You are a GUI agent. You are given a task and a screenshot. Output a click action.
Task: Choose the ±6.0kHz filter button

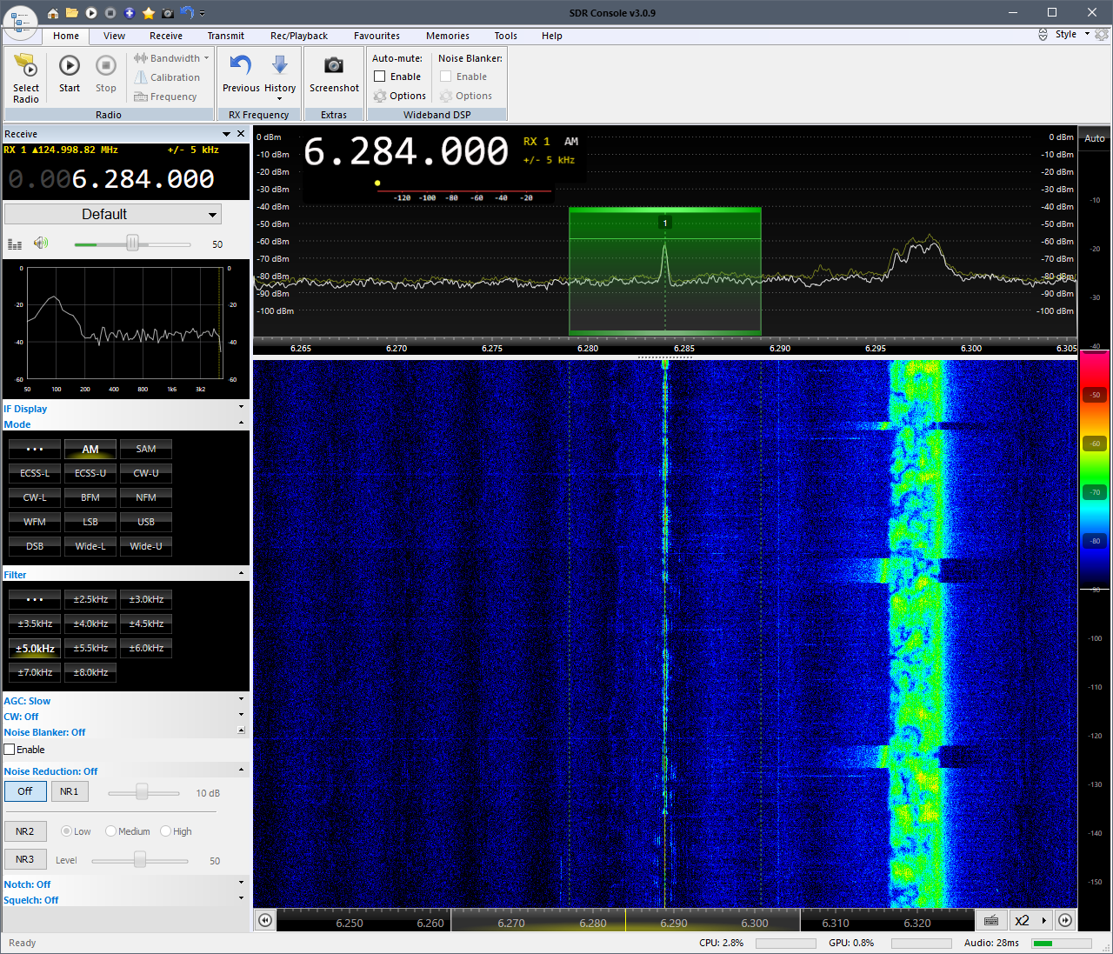point(146,648)
